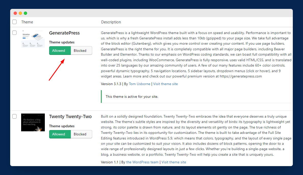The width and height of the screenshot is (303, 175).
Task: Check the checkbox next to Twenty Twenty-Two
Action: [14, 116]
